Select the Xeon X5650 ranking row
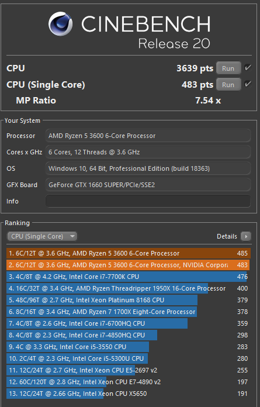The image size is (260, 407). pos(129,394)
